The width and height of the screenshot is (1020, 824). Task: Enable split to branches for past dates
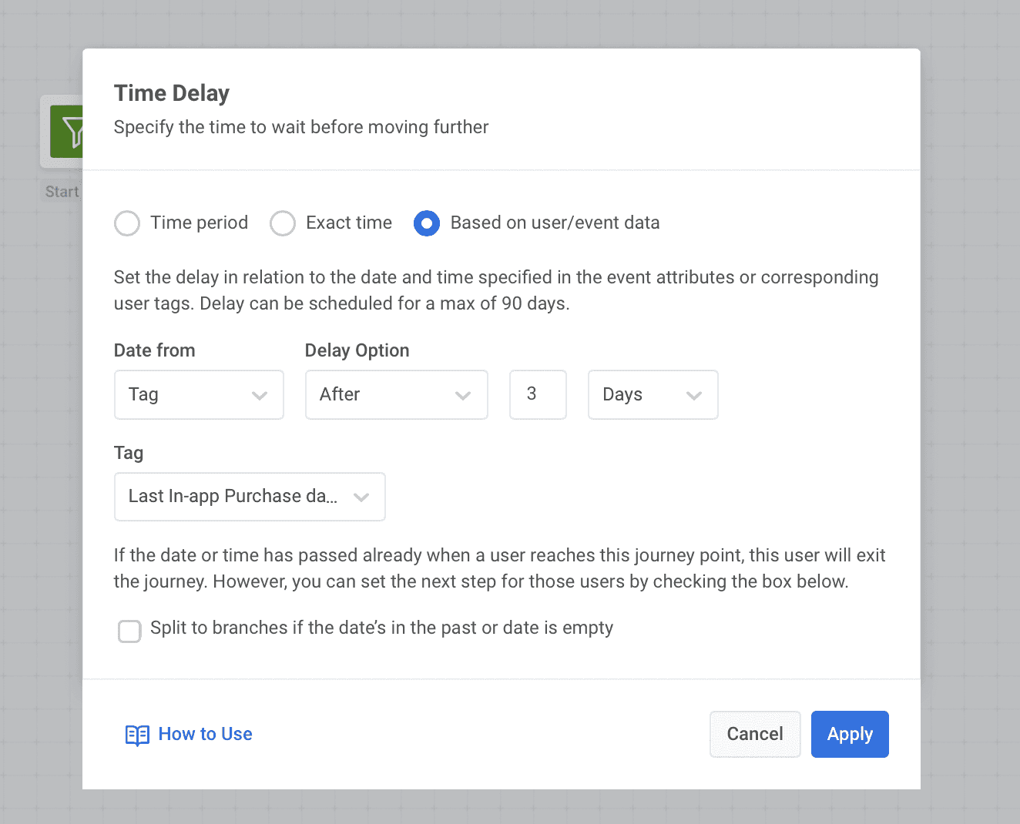click(129, 631)
